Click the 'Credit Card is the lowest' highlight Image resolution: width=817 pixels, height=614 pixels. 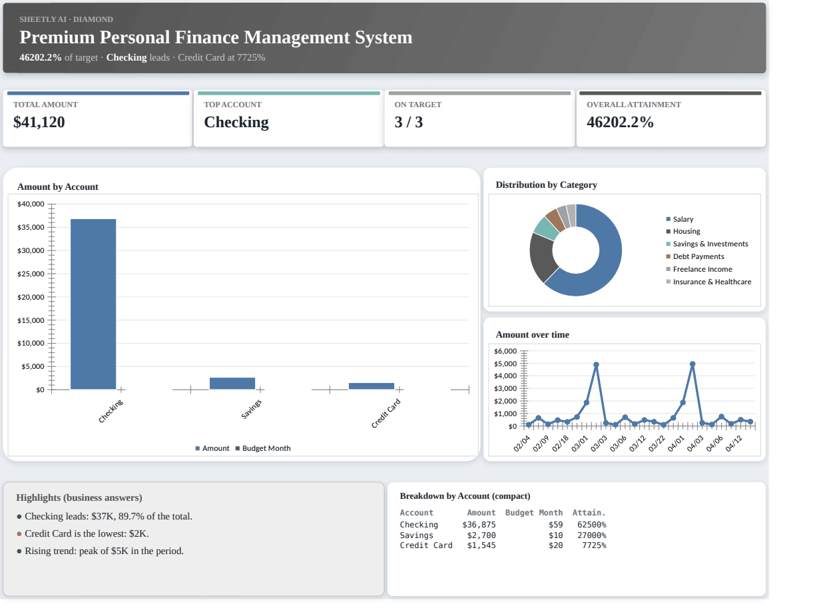pyautogui.click(x=87, y=533)
